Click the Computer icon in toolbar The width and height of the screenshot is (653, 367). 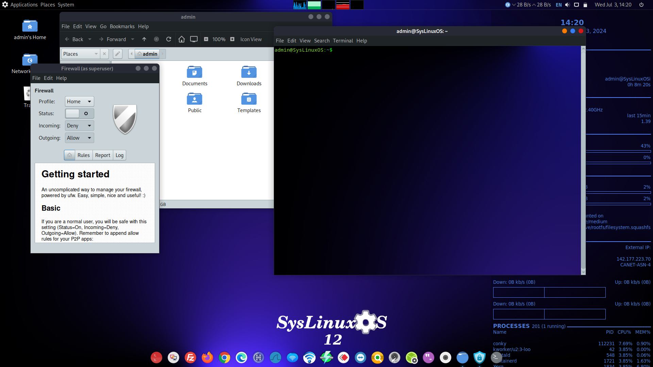click(x=194, y=39)
